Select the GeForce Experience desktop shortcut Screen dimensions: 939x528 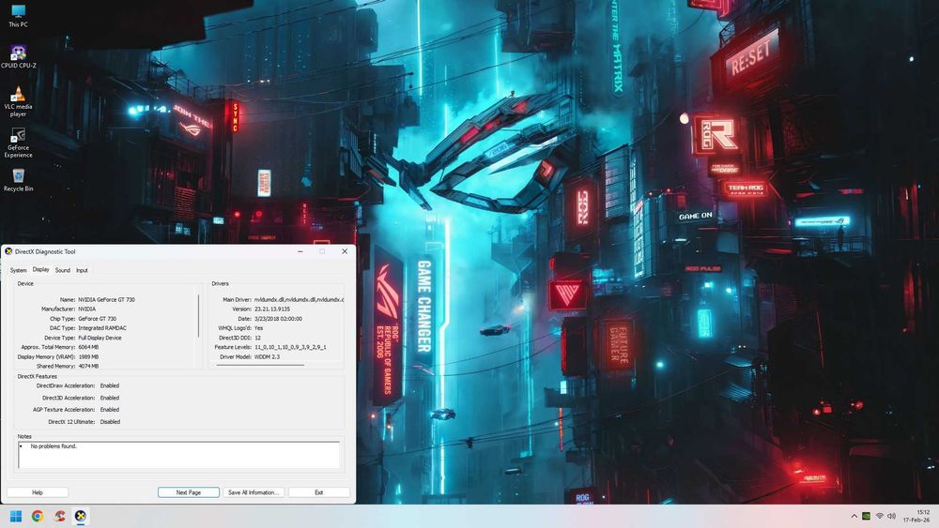[x=18, y=143]
